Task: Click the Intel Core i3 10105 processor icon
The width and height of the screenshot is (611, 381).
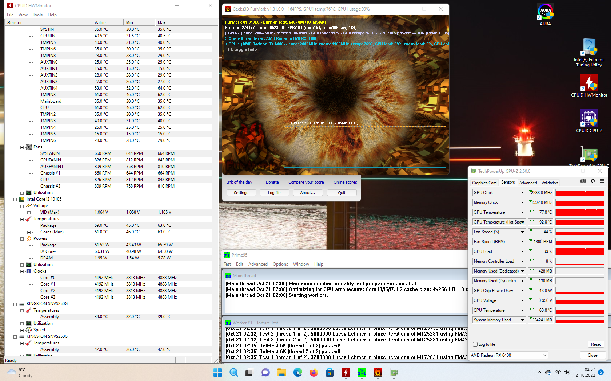Action: point(22,199)
